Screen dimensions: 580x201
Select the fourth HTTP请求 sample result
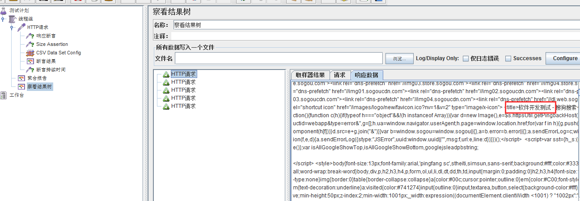tap(183, 98)
